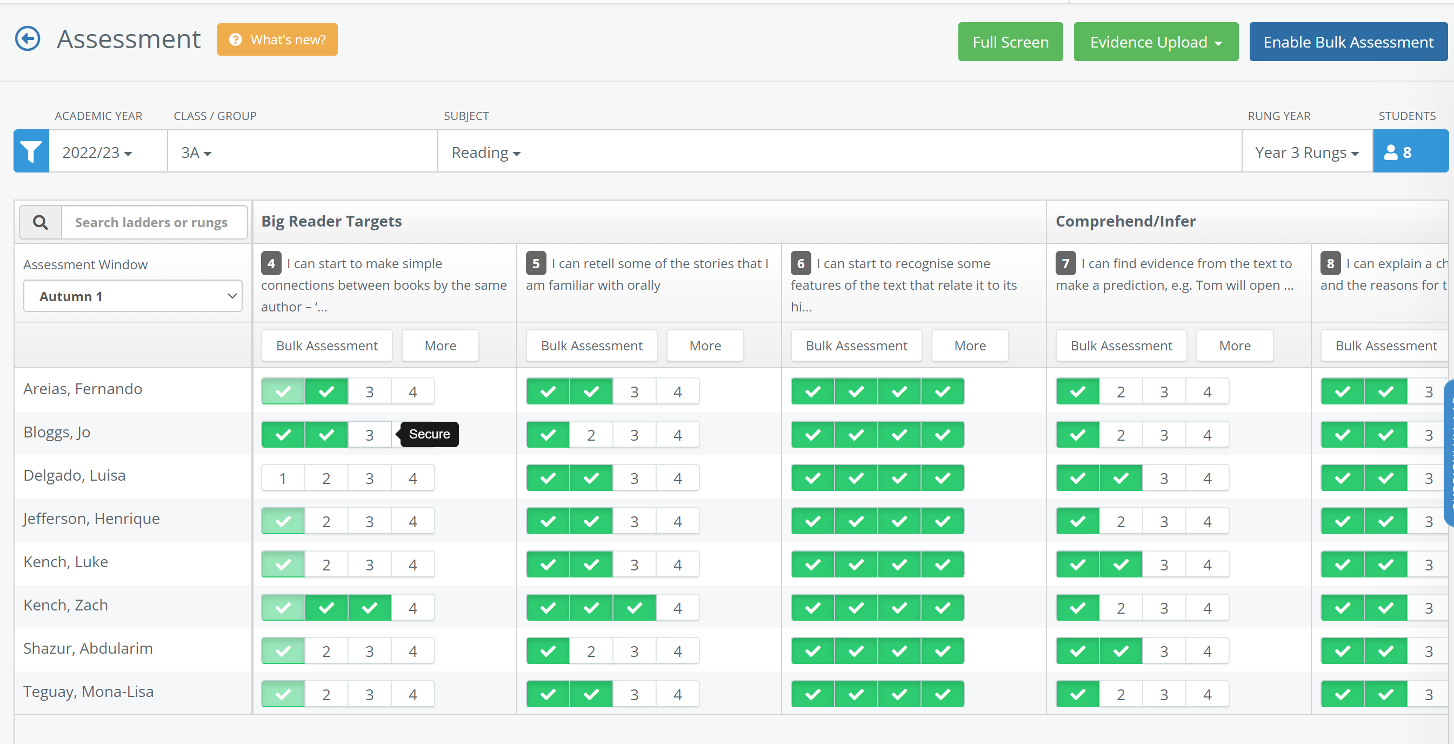Open the Assessment Window Autumn 1 dropdown
1454x744 pixels.
pos(132,296)
